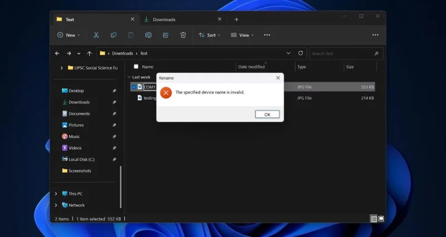The height and width of the screenshot is (237, 446).
Task: Click the Cut scissors icon
Action: point(96,35)
